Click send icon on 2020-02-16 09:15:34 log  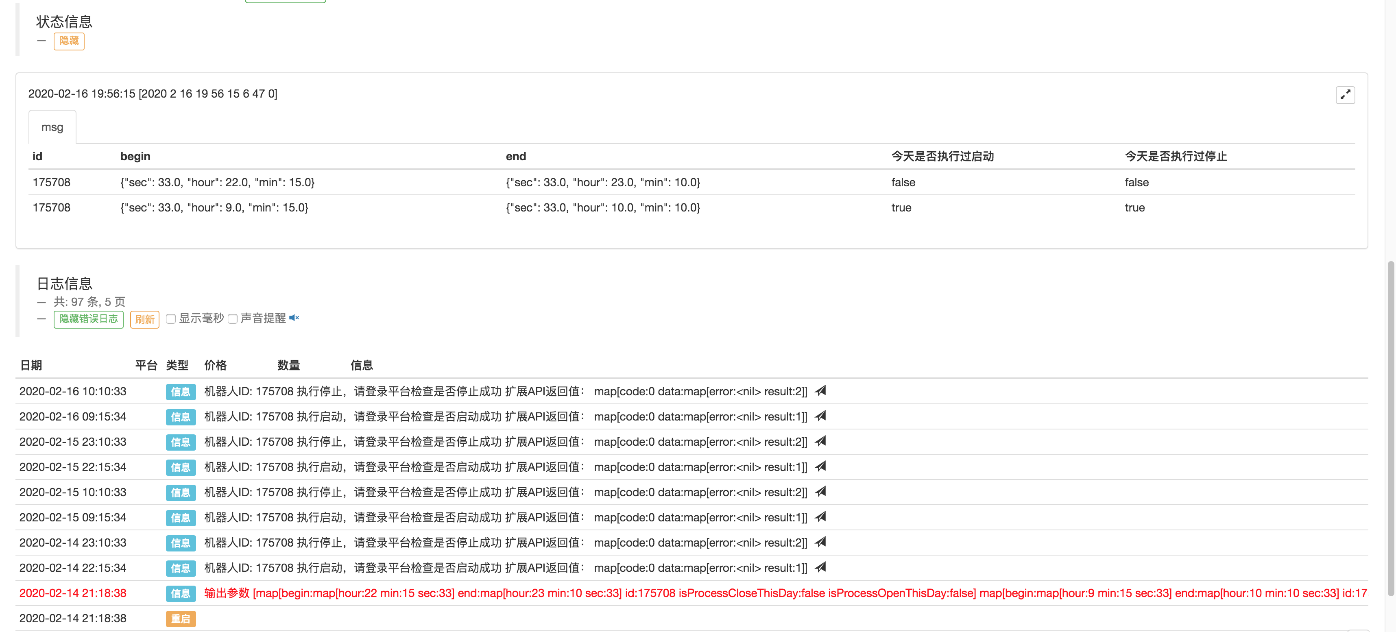pos(820,416)
